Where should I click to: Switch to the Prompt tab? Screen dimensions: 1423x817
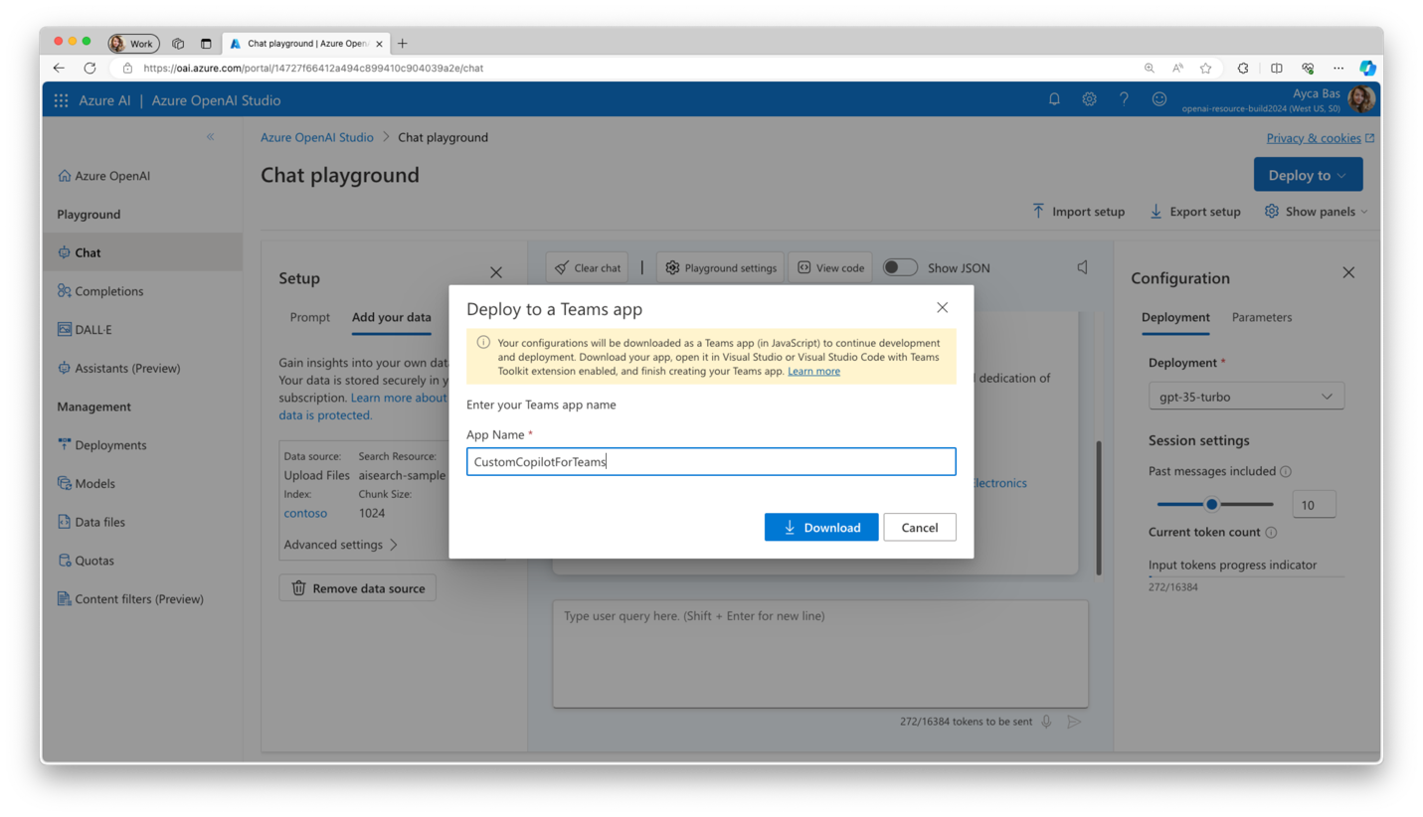310,317
